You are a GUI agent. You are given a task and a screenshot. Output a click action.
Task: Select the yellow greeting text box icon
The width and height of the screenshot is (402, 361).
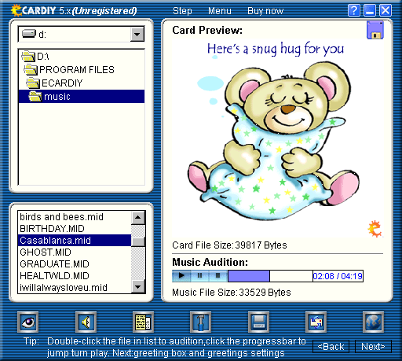pyautogui.click(x=143, y=322)
